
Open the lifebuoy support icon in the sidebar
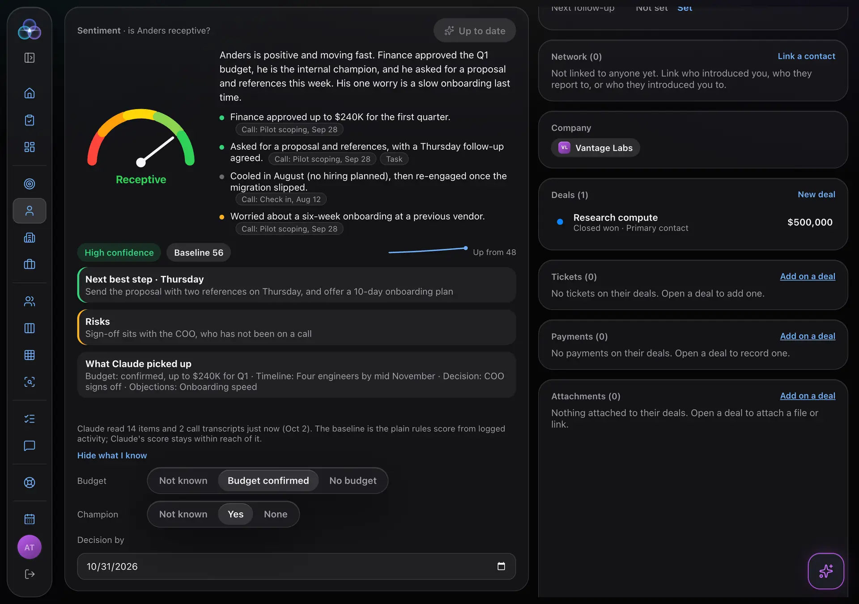(x=30, y=482)
